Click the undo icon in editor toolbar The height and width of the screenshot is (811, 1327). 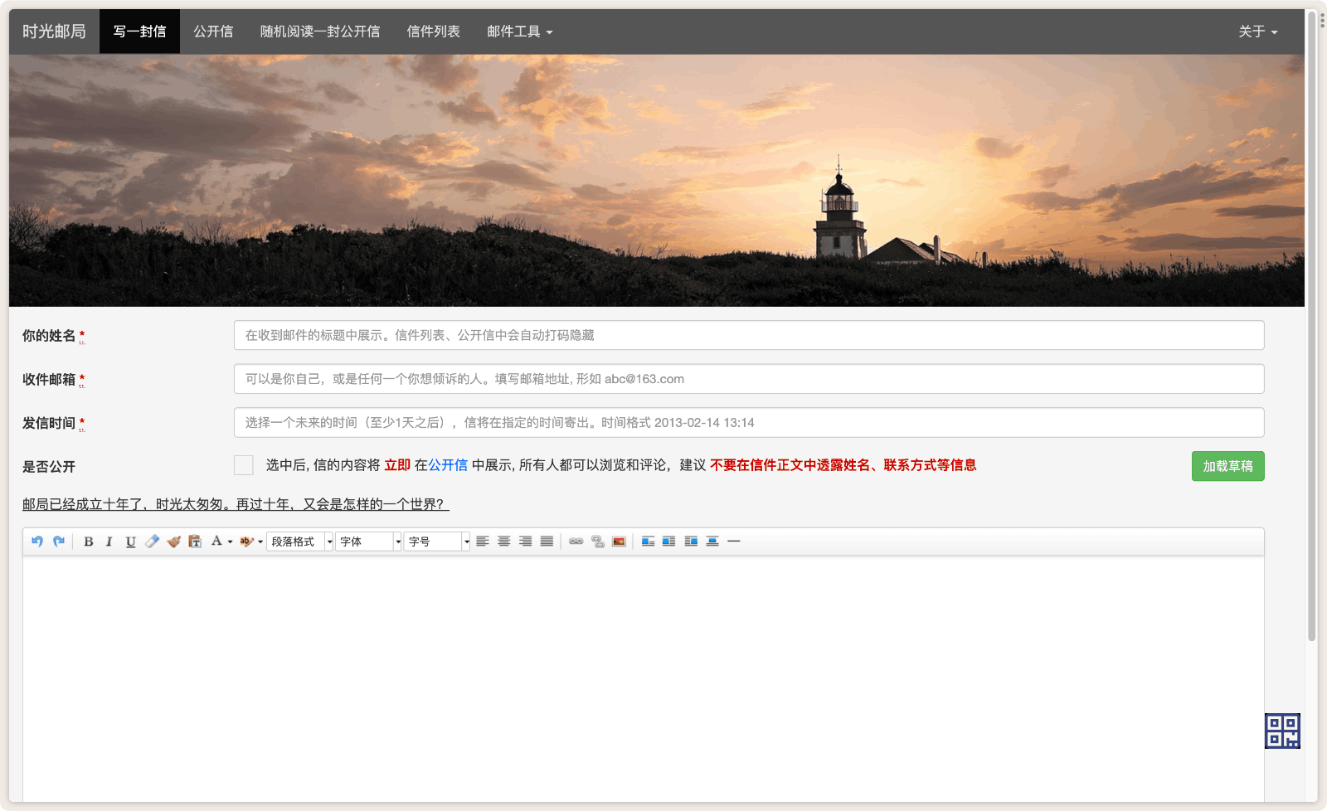(37, 541)
